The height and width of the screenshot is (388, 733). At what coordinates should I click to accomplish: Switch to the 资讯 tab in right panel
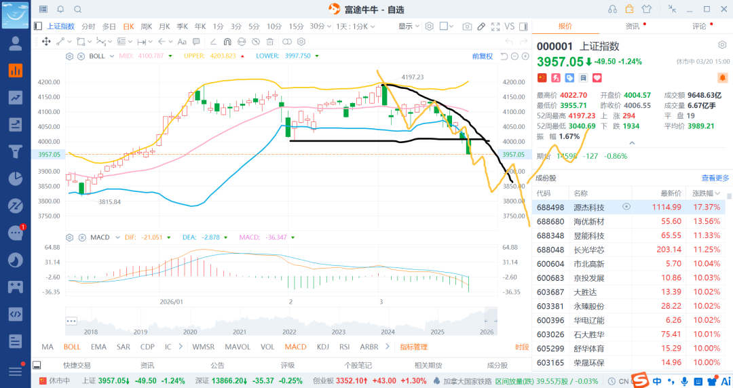[633, 26]
